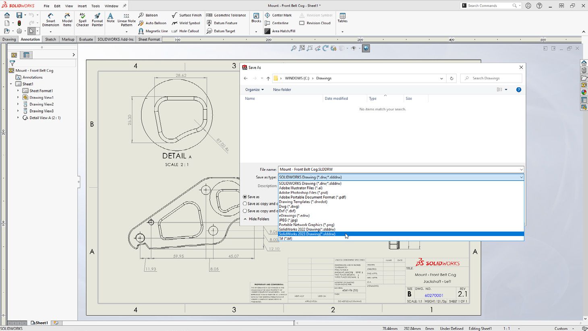Viewport: 588px width, 331px height.
Task: Run the Spell Checker
Action: pos(82,19)
